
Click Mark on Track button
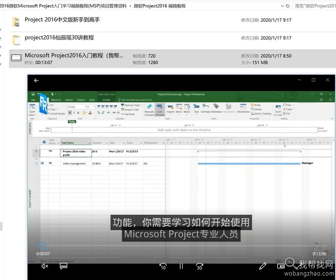pos(132,105)
